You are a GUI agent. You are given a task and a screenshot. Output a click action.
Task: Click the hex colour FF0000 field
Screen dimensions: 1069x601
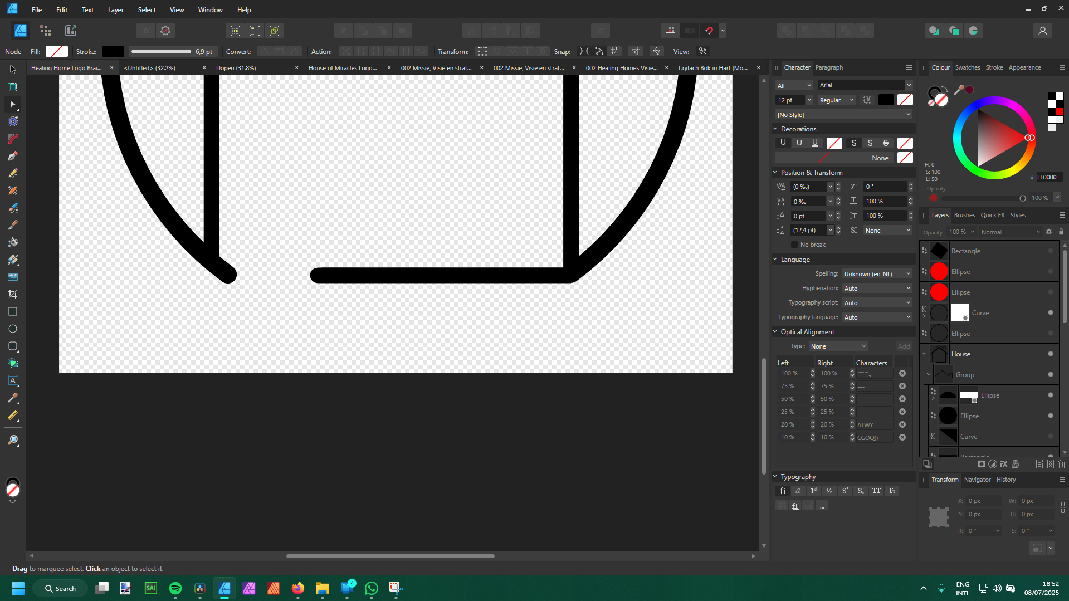point(1048,177)
